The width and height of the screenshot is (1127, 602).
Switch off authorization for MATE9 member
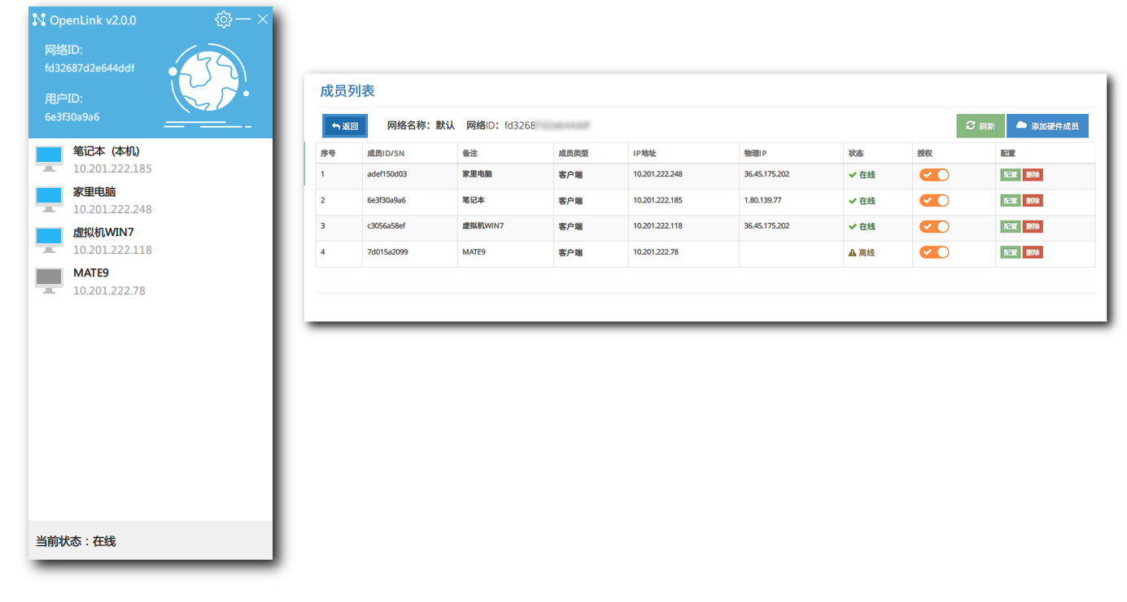click(934, 252)
